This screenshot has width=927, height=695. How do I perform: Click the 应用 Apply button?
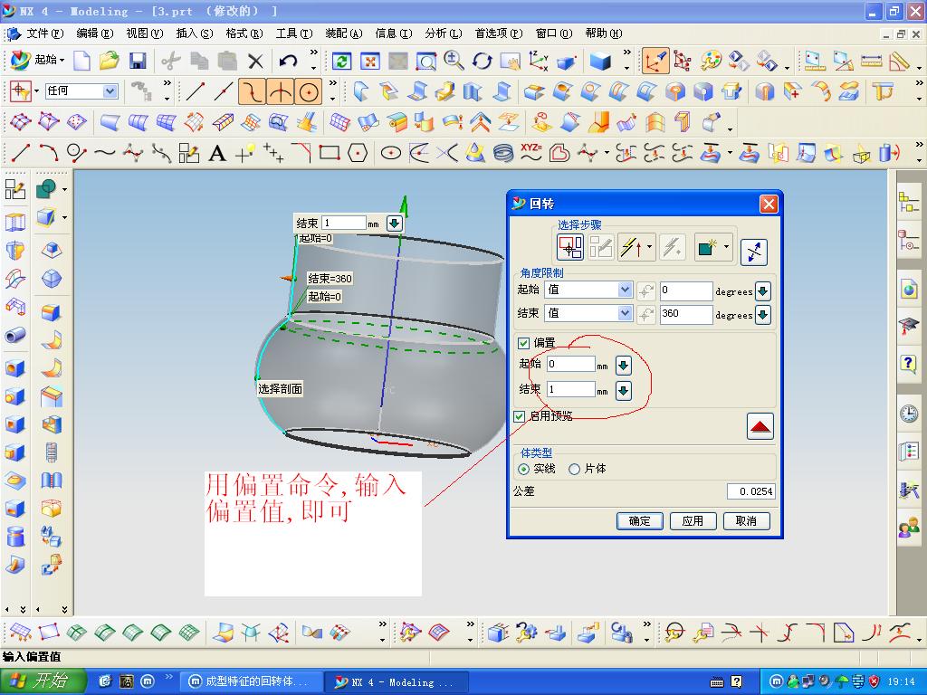pos(693,520)
